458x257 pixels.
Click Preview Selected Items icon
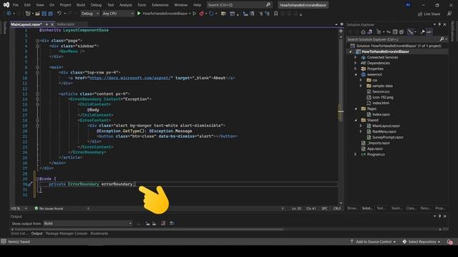point(429,32)
